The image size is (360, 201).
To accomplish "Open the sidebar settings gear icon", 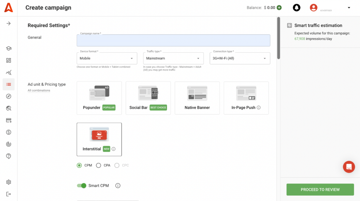I will click(x=9, y=182).
